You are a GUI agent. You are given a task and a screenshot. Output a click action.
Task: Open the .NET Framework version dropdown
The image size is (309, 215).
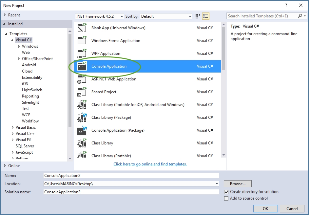click(x=100, y=16)
